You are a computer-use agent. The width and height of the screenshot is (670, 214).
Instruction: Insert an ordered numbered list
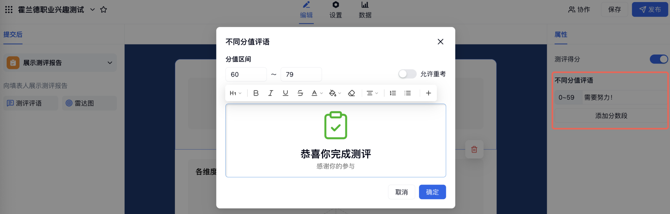point(393,93)
